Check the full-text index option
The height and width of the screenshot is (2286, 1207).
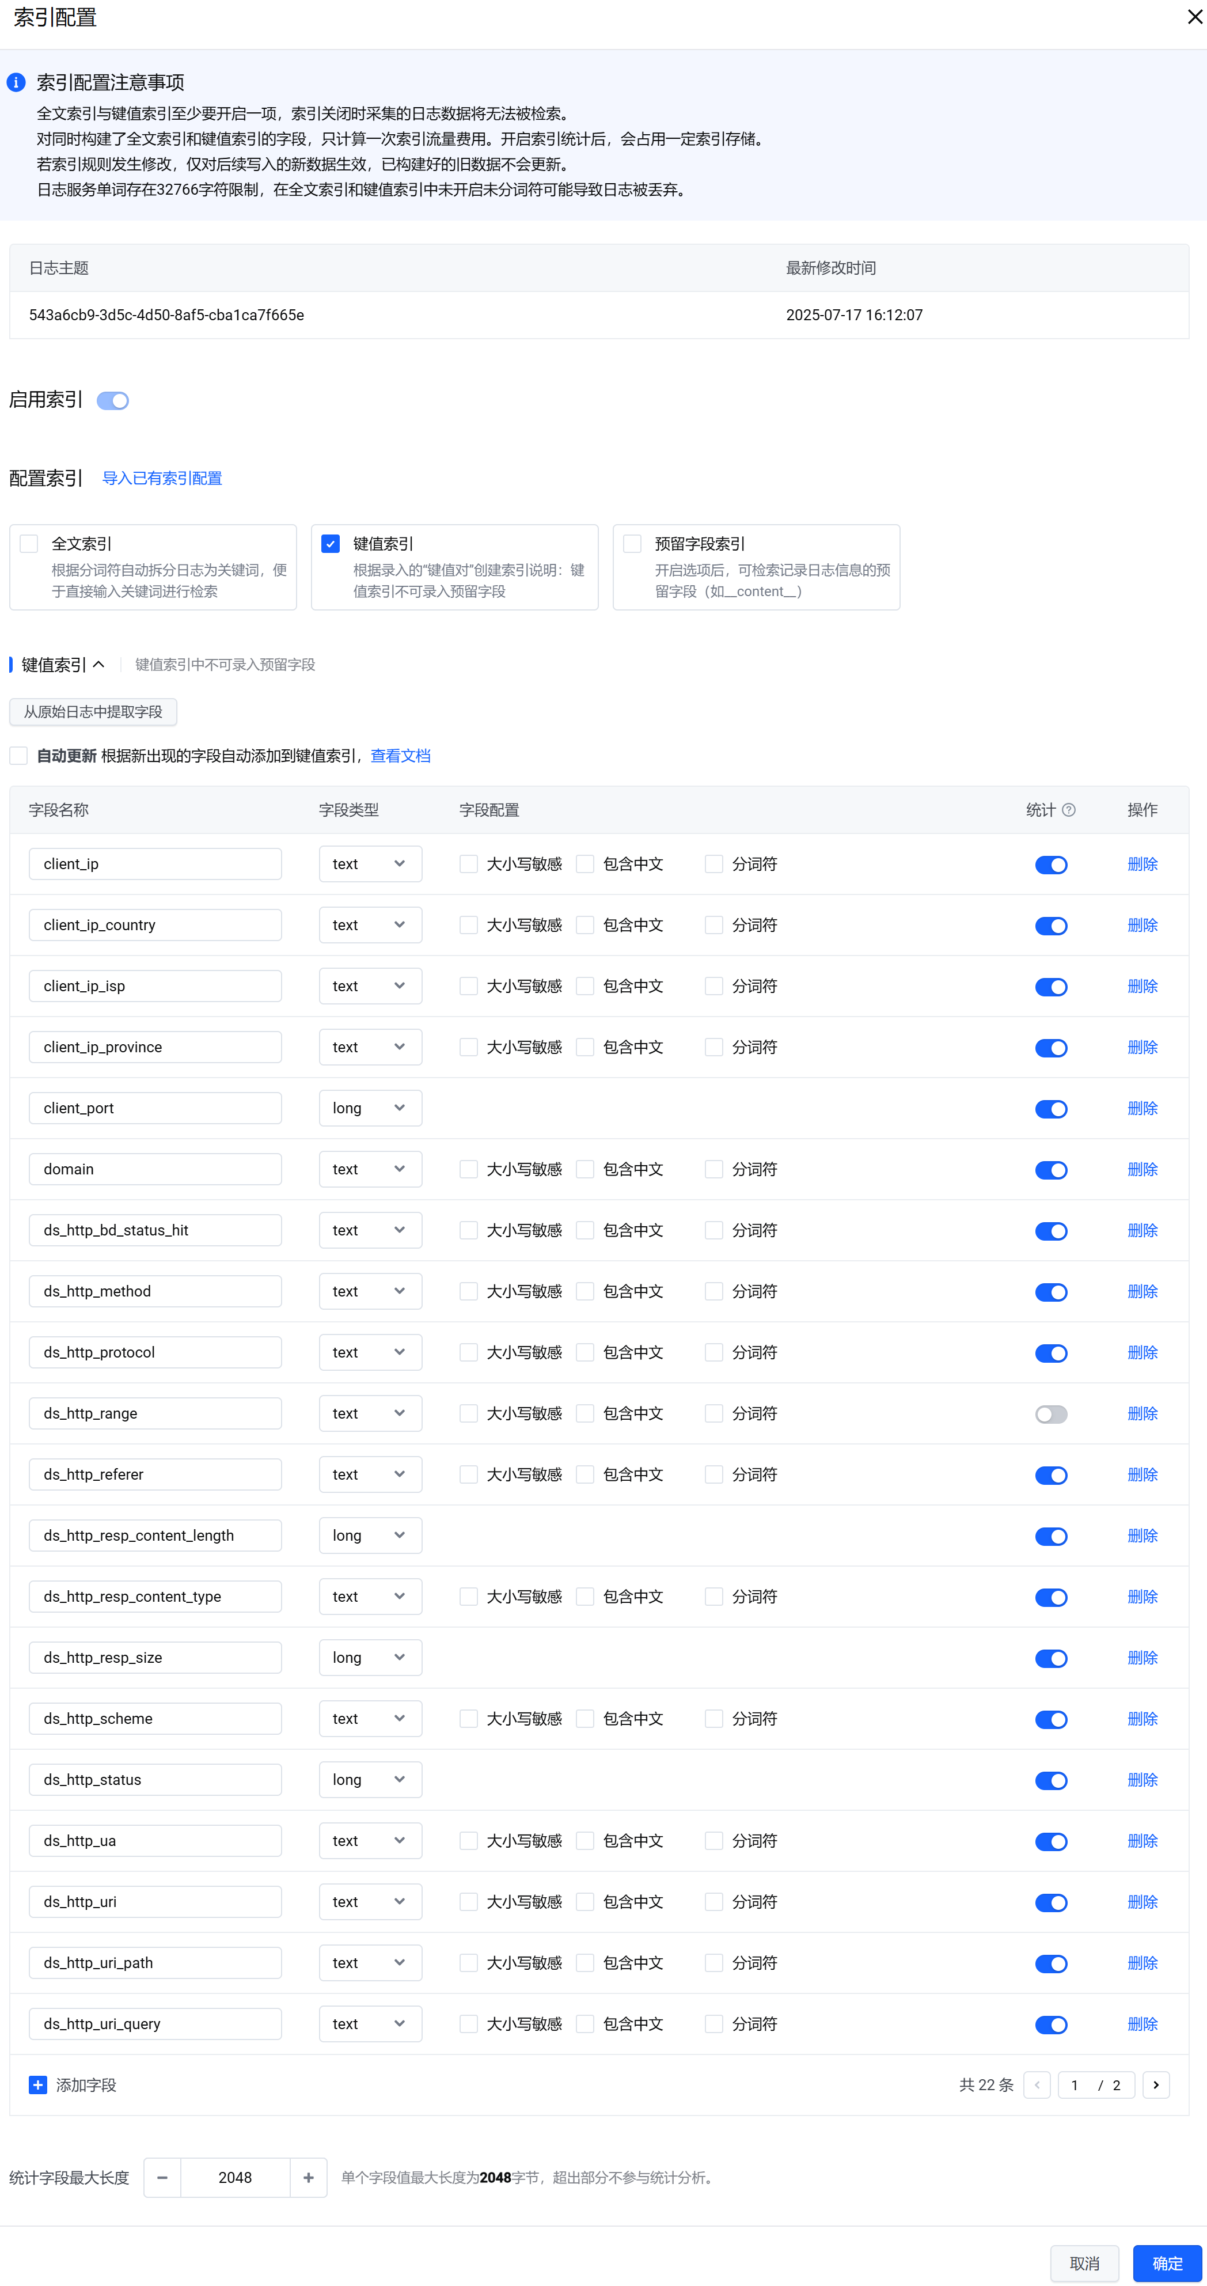(x=29, y=544)
